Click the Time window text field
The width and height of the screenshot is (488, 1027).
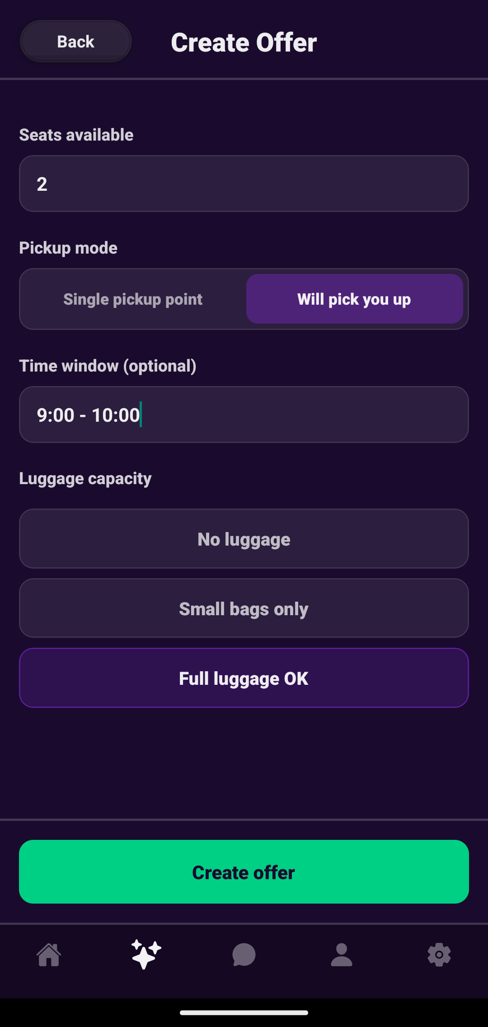244,415
